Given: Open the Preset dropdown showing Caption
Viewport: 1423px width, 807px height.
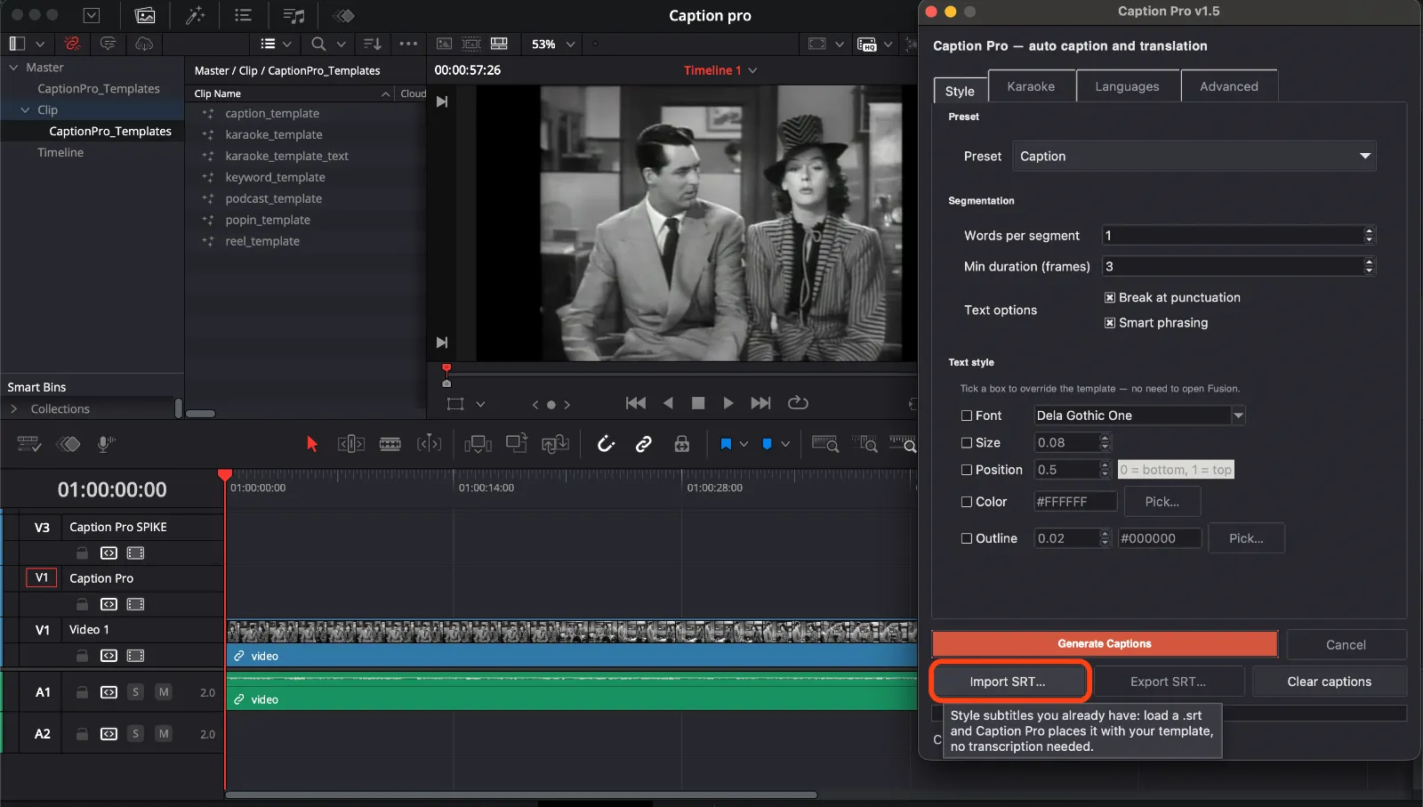Looking at the screenshot, I should [x=1194, y=157].
